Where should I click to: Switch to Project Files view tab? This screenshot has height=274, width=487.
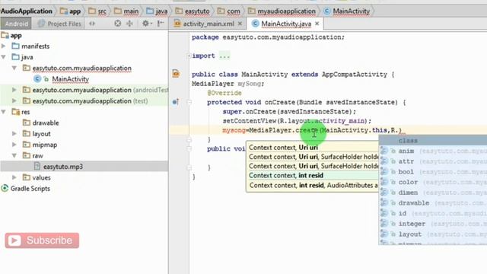(59, 24)
